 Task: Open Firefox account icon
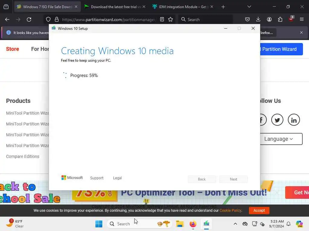click(x=269, y=19)
